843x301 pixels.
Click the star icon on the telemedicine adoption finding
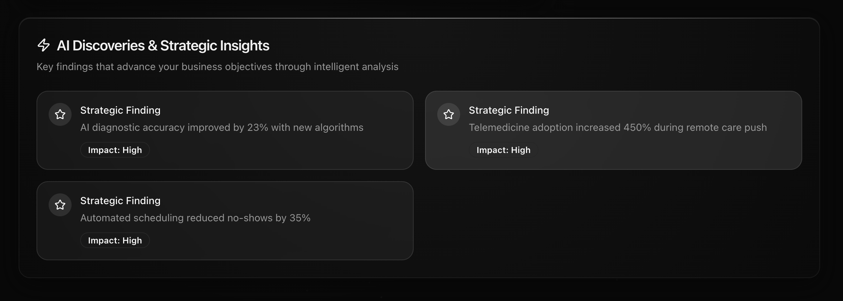pyautogui.click(x=449, y=114)
